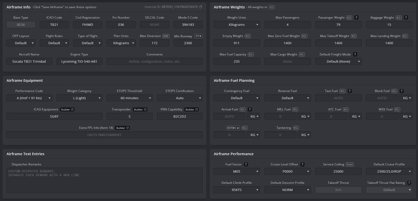The height and width of the screenshot is (201, 418).
Task: Click the Fuel Factor help question mark
Action: [x=246, y=165]
